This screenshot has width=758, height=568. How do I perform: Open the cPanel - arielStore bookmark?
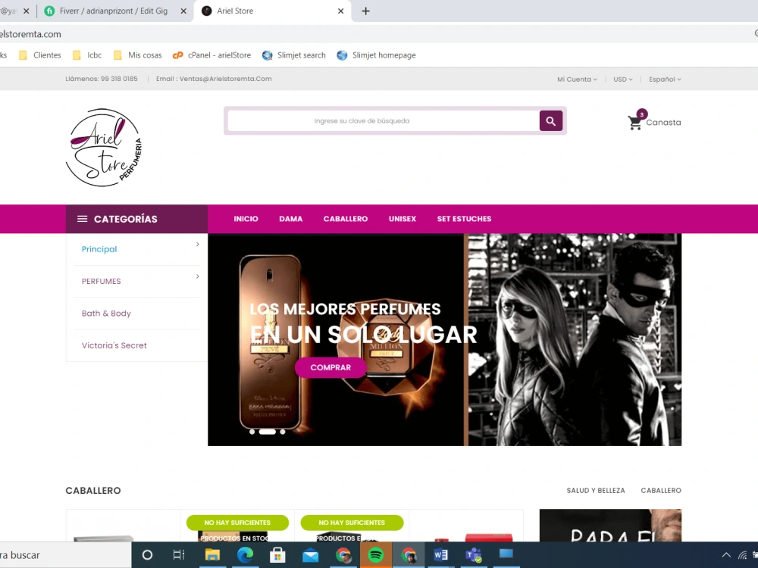tap(211, 55)
